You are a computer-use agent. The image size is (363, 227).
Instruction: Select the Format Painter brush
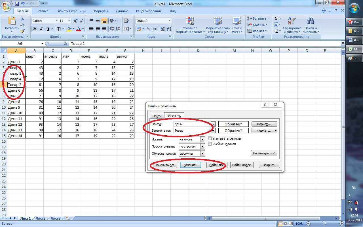[22, 31]
